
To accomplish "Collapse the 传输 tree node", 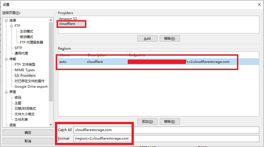I will (6, 59).
